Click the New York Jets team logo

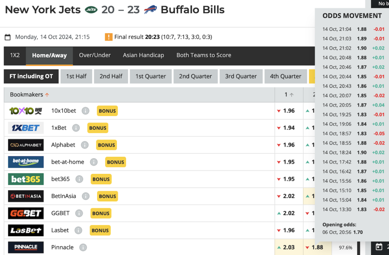coord(91,10)
